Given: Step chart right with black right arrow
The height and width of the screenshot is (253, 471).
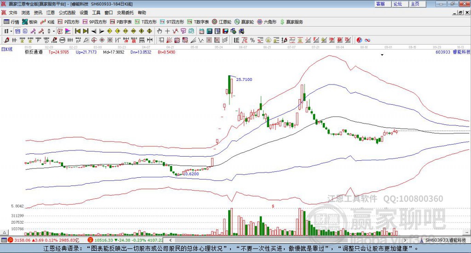Looking at the screenshot, I should [102, 31].
